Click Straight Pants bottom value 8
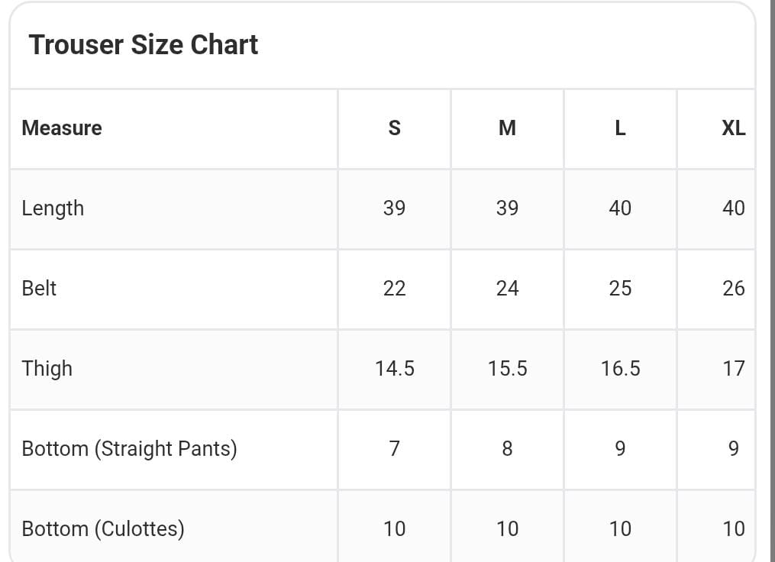 point(507,448)
